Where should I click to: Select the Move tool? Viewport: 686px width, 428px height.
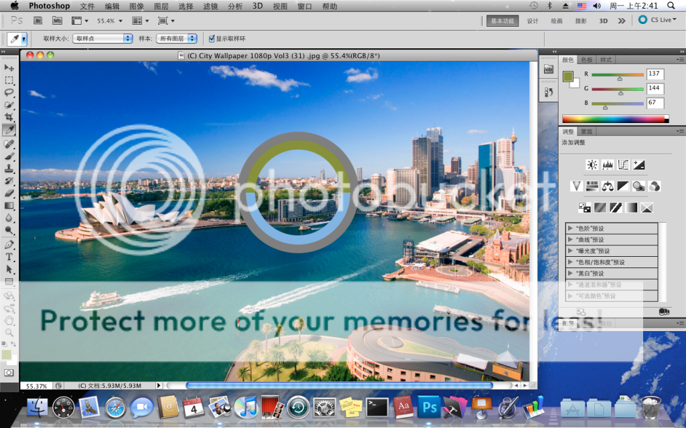[9, 68]
